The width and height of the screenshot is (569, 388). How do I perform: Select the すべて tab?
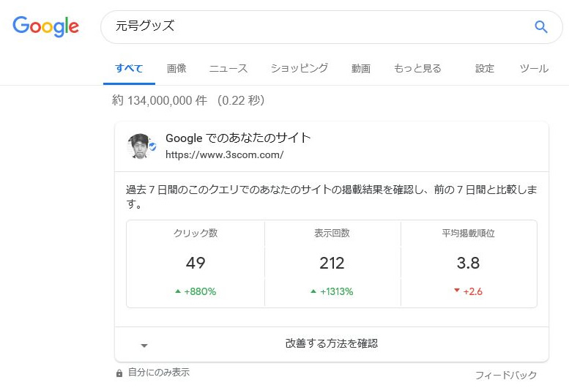pyautogui.click(x=129, y=69)
